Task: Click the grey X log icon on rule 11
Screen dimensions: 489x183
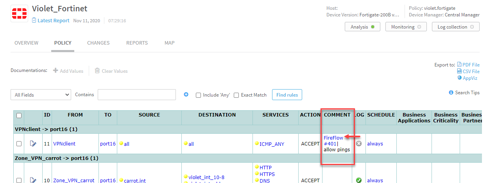Action: (358, 144)
